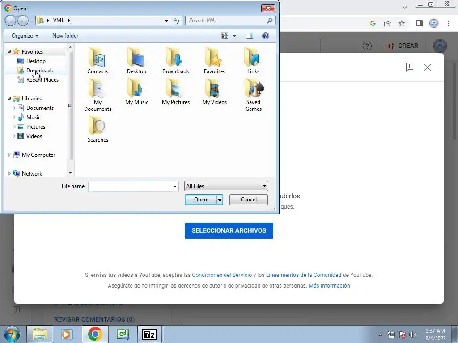Open the Downloads folder in file list
Viewport: 458px width, 343px height.
pos(175,61)
